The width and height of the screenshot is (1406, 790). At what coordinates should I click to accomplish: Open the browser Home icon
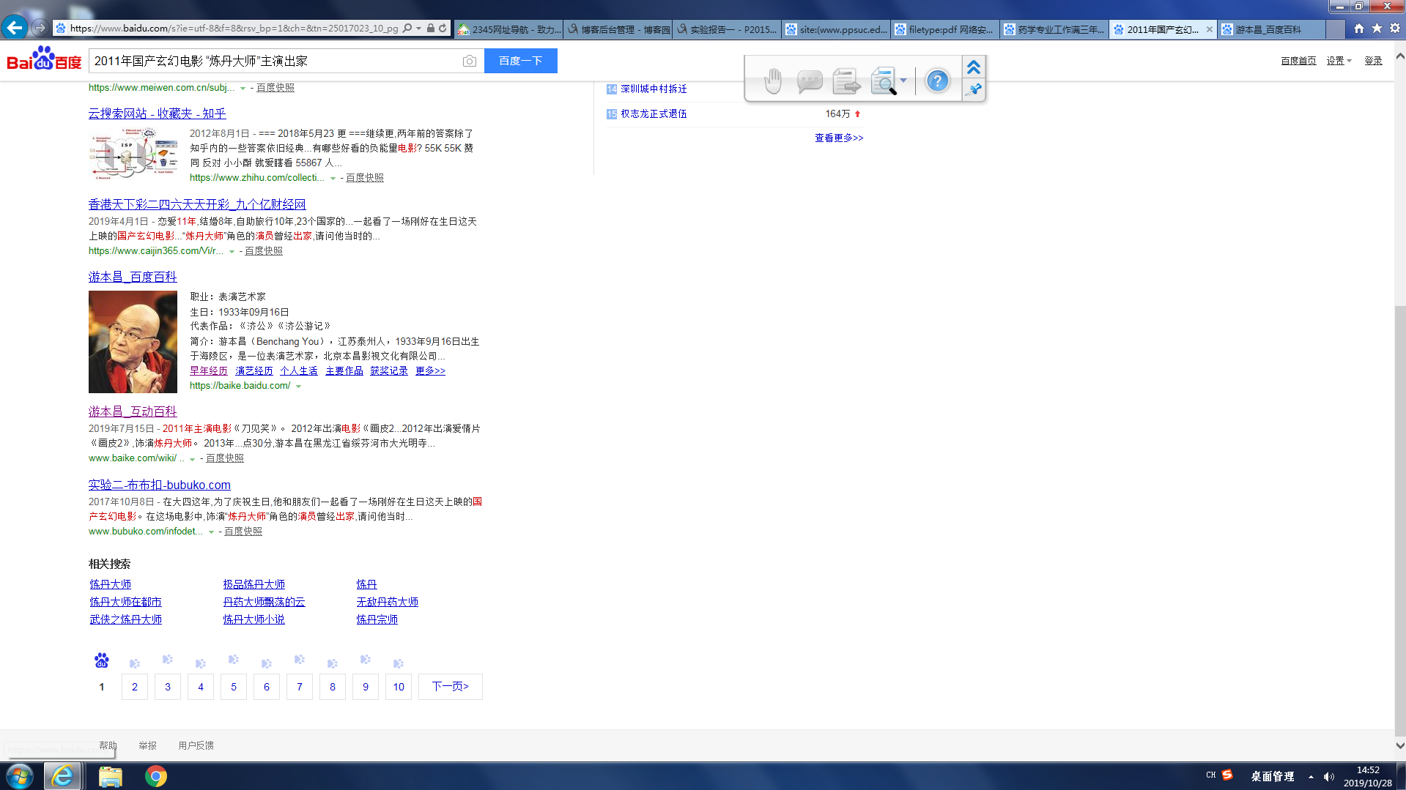[1359, 29]
